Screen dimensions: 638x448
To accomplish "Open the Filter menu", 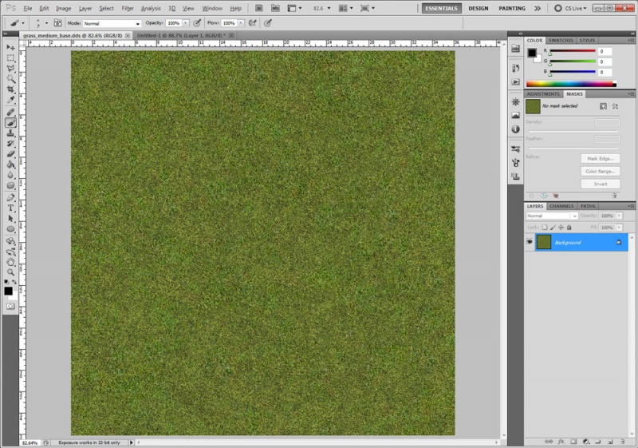I will (128, 8).
